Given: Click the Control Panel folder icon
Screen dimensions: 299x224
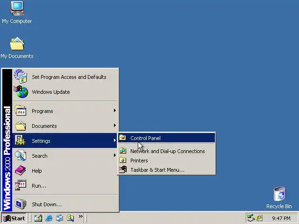Looking at the screenshot, I should pyautogui.click(x=122, y=138).
